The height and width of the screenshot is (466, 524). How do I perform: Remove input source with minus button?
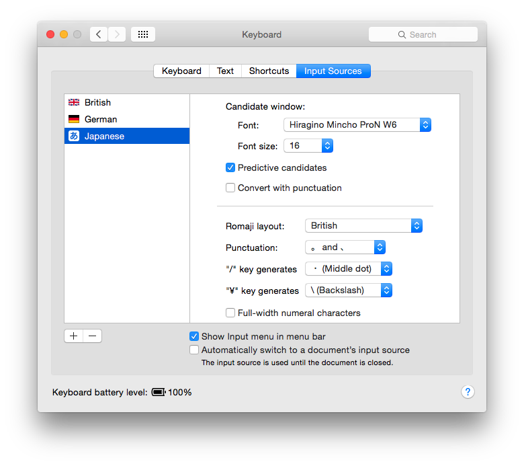(x=93, y=336)
